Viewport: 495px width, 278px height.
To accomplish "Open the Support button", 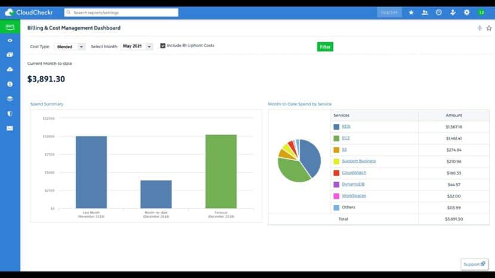I will point(474,264).
